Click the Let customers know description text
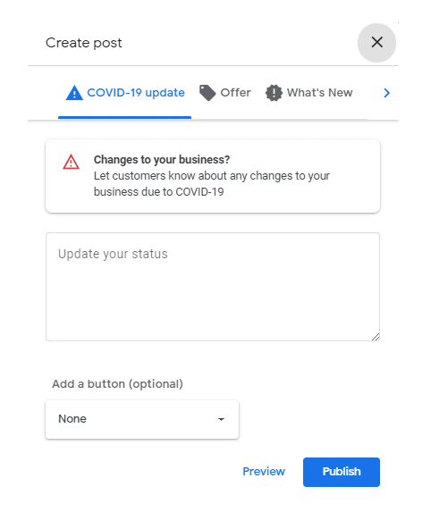This screenshot has width=431, height=512. [211, 184]
